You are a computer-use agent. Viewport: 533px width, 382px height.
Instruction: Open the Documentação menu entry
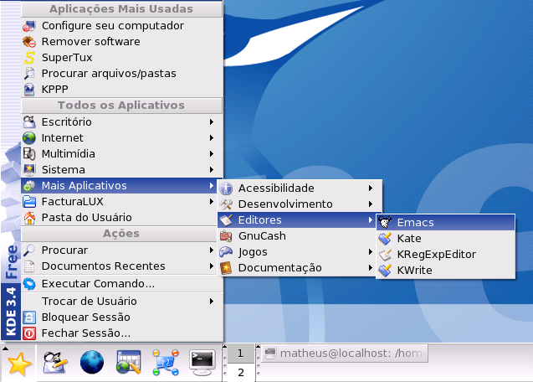click(x=296, y=268)
